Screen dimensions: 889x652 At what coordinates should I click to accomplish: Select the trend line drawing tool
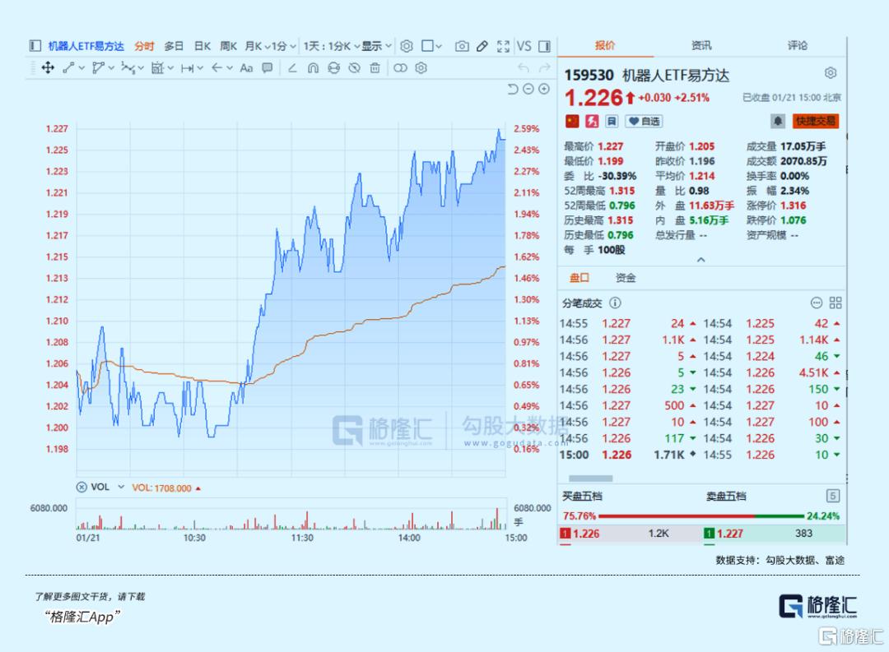pyautogui.click(x=68, y=68)
